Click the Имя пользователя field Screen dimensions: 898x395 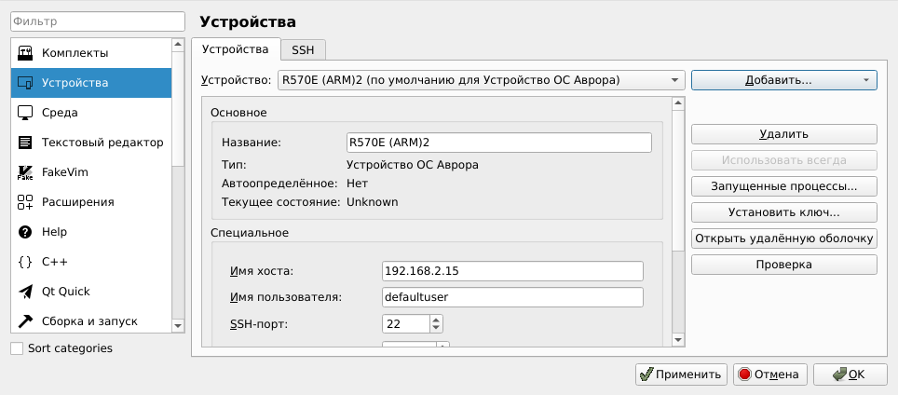[x=512, y=297]
